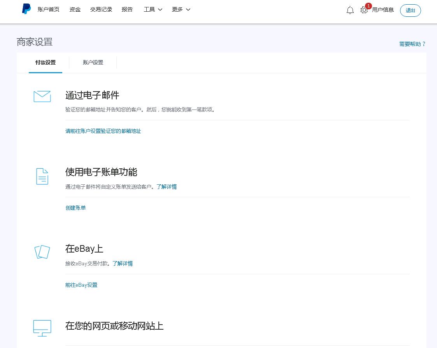Image resolution: width=437 pixels, height=348 pixels.
Task: Click the PayPal logo
Action: pos(26,9)
